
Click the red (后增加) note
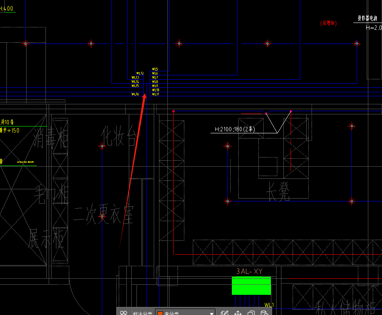tap(328, 23)
